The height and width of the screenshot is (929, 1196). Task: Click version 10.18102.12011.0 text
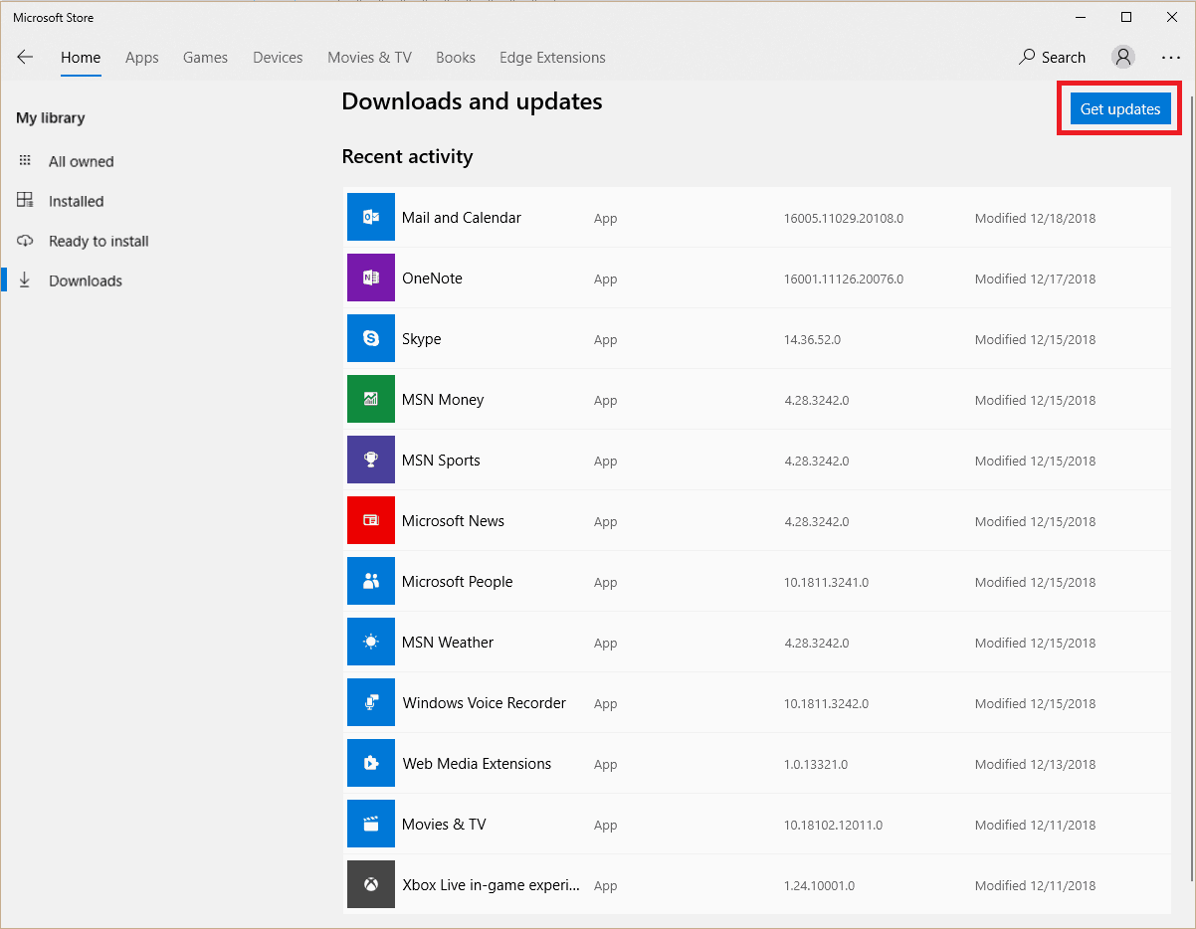pos(833,825)
